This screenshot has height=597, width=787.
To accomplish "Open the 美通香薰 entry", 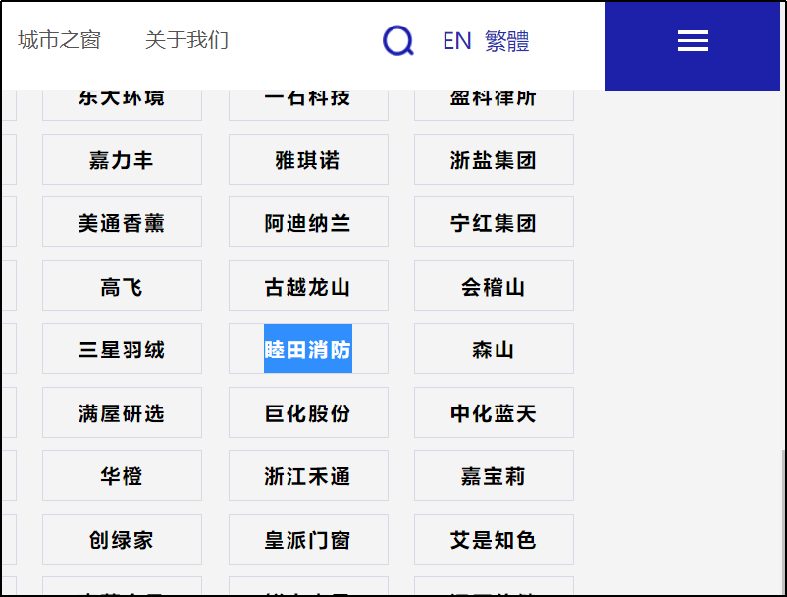I will (122, 222).
